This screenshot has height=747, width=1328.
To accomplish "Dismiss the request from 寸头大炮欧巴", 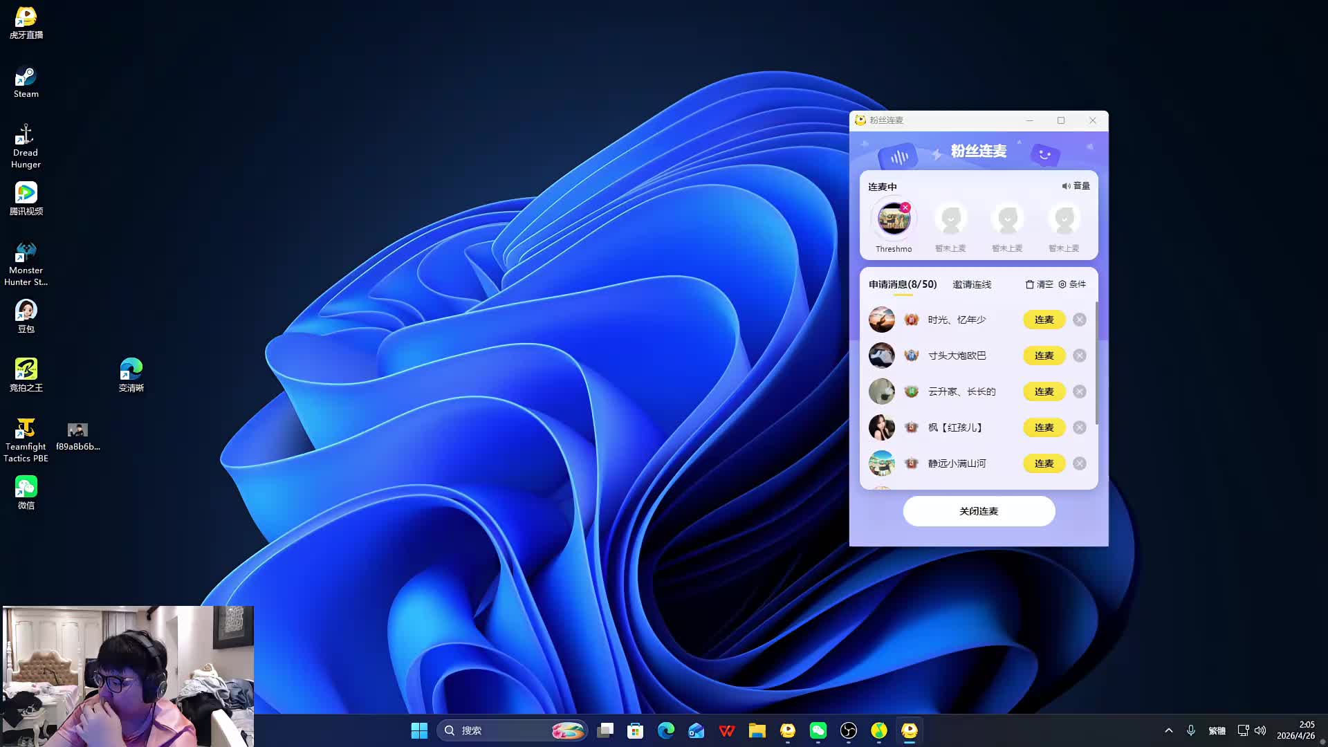I will (1079, 356).
